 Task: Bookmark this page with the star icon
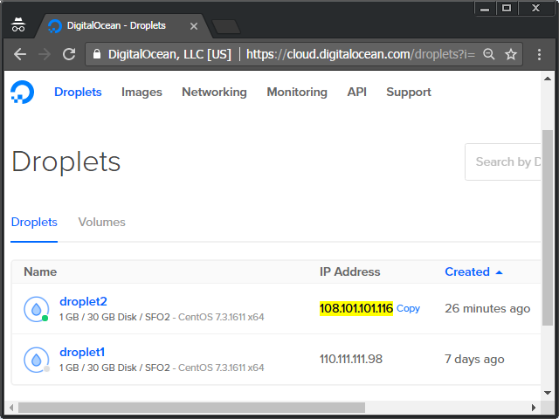point(511,54)
